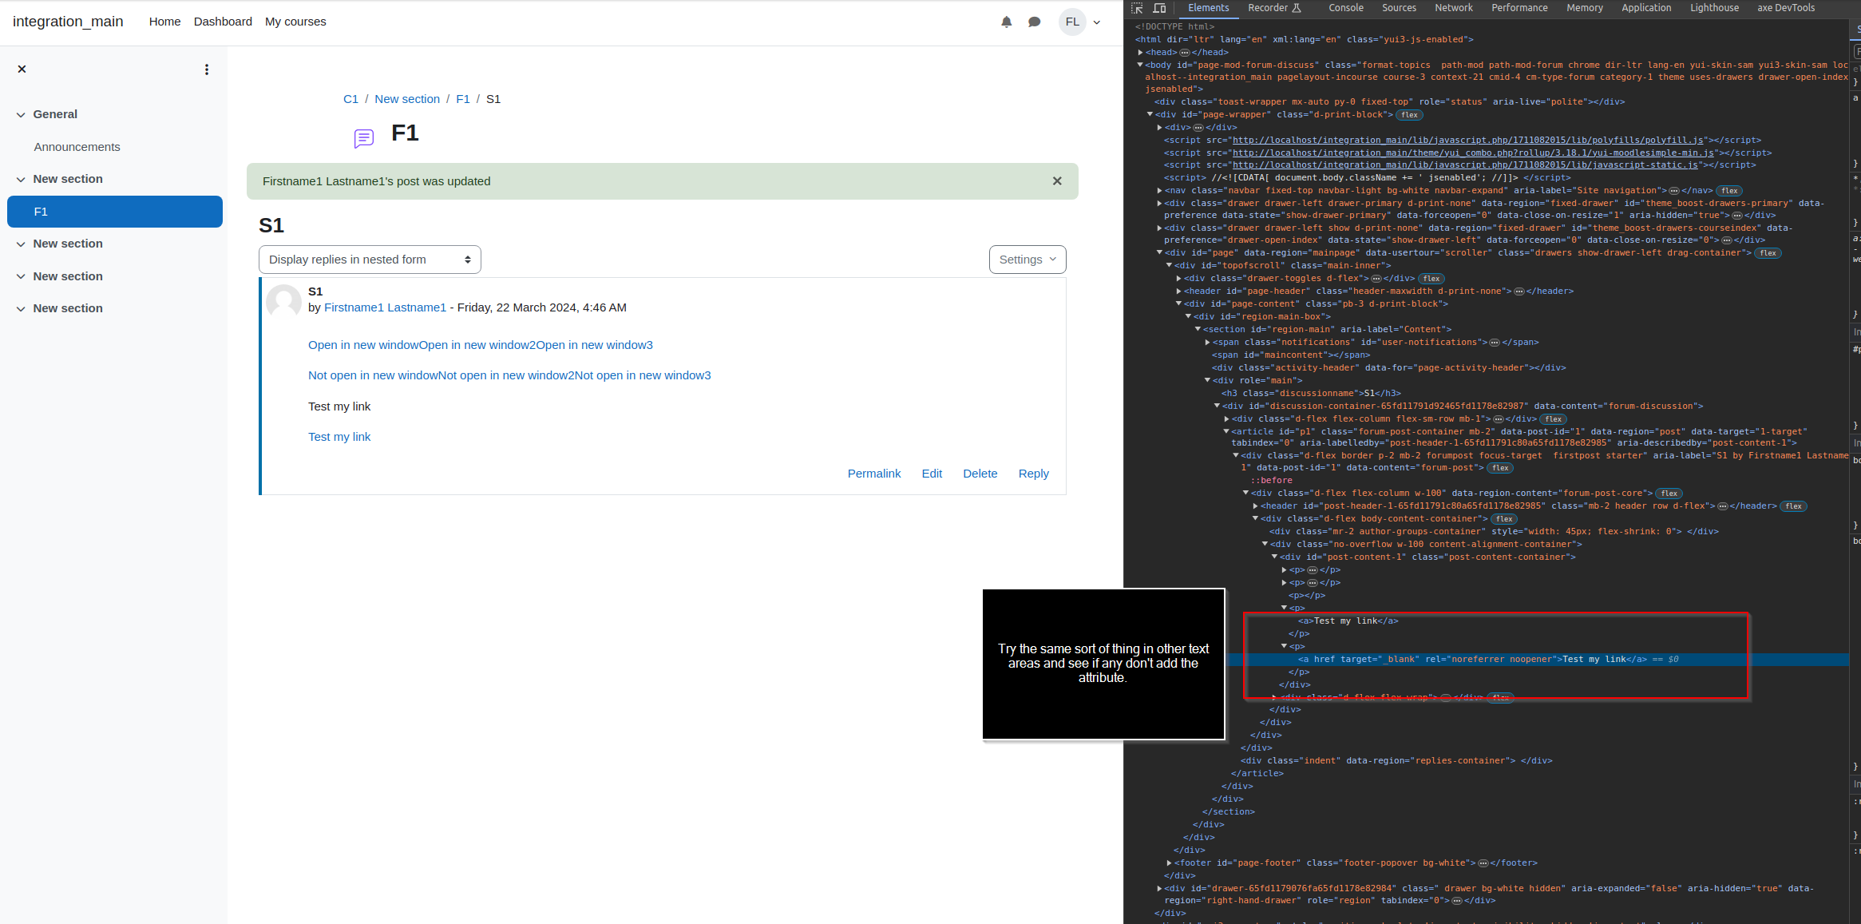Close the course index drawer

22,69
